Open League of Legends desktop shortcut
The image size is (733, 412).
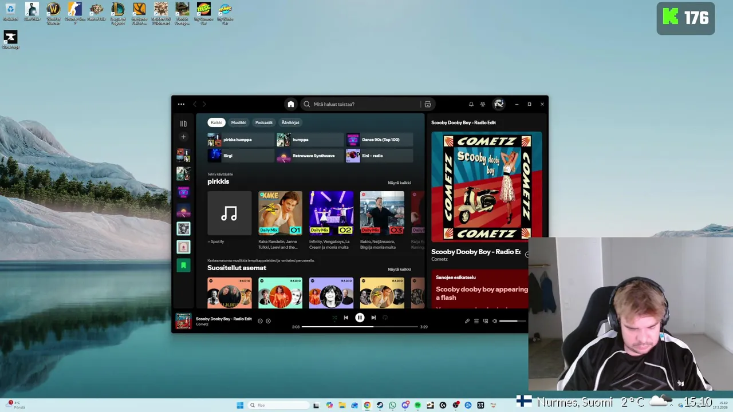[x=118, y=14]
